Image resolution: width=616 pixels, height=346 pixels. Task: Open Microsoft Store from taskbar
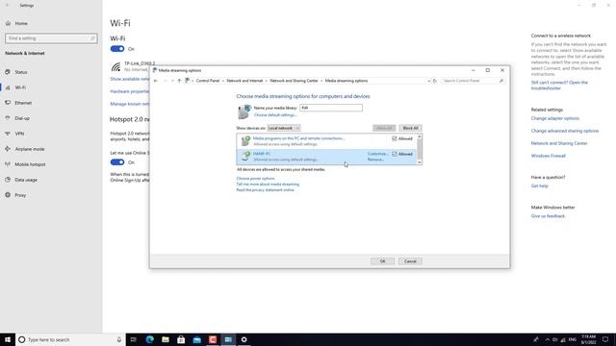click(181, 339)
